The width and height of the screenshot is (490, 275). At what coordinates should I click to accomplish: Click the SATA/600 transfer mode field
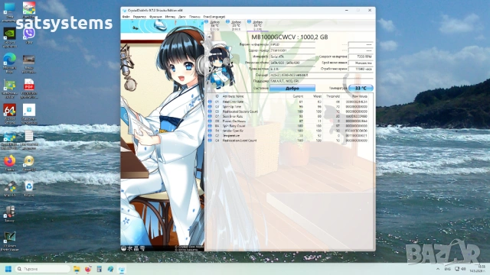click(x=292, y=63)
